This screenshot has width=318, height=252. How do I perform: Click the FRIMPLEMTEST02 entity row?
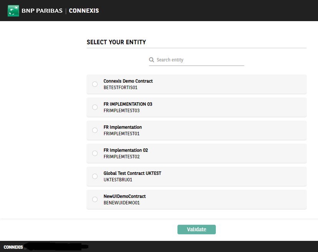click(x=197, y=153)
